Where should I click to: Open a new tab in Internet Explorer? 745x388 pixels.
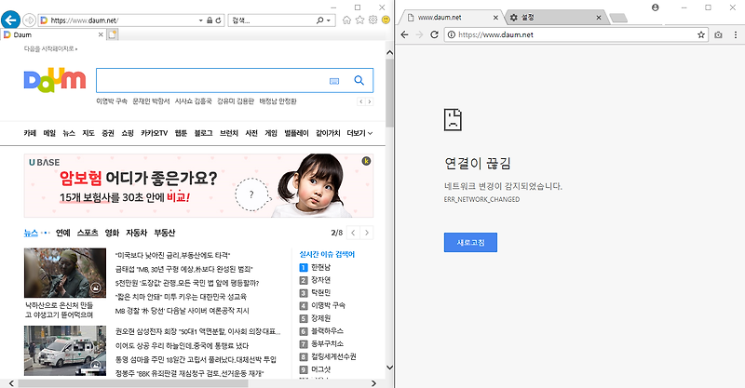pyautogui.click(x=112, y=34)
